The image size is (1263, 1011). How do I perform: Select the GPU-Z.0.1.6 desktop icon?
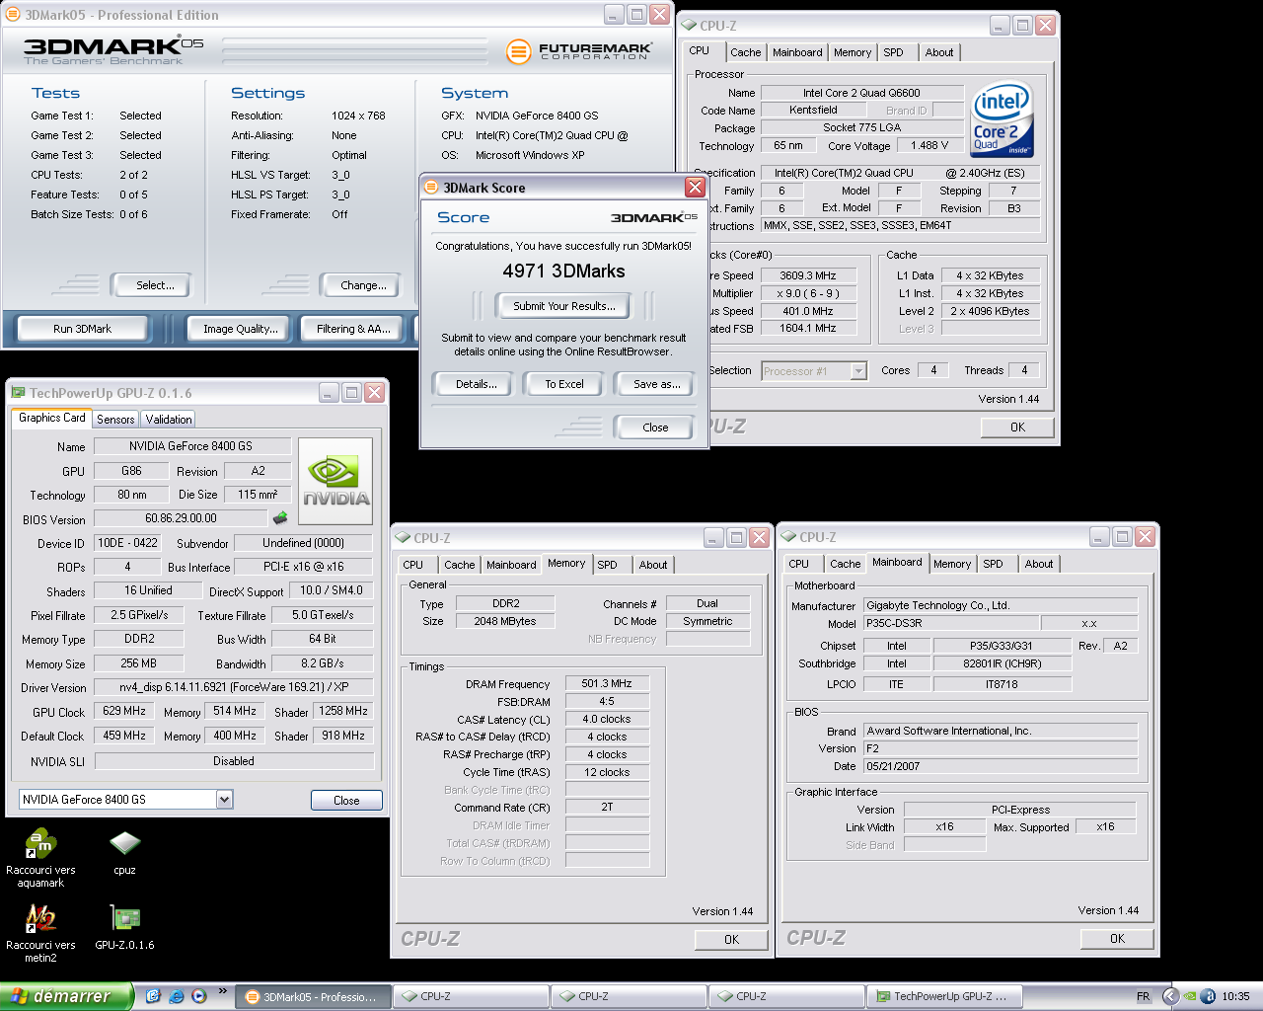pos(124,927)
